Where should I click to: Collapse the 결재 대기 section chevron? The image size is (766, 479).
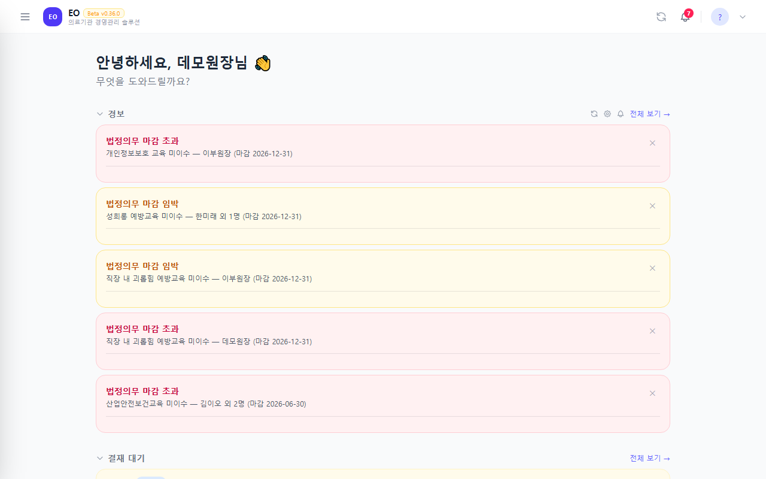tap(100, 458)
